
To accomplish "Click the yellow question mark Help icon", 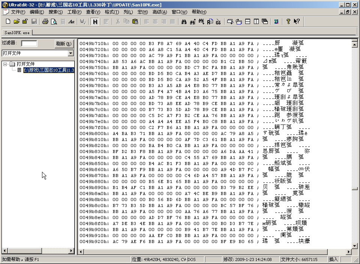I will coord(288,22).
